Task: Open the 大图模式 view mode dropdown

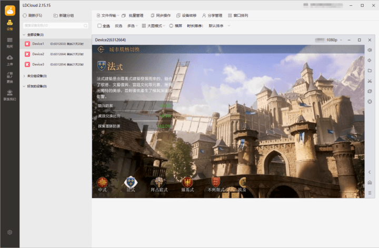Action: coord(153,26)
